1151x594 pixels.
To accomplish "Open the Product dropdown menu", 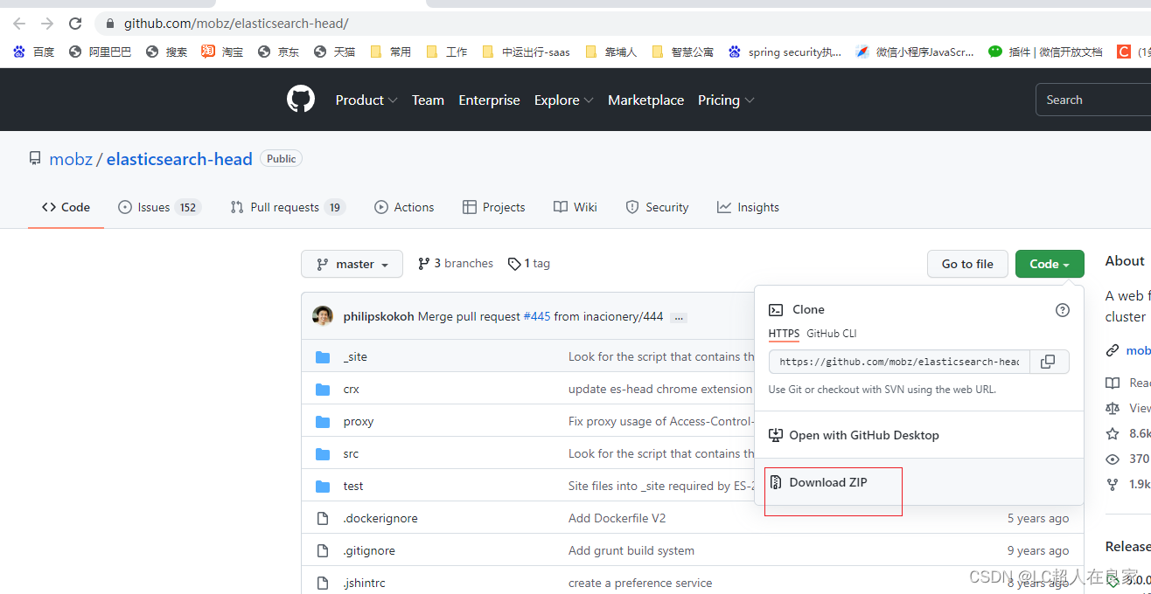I will (x=366, y=100).
